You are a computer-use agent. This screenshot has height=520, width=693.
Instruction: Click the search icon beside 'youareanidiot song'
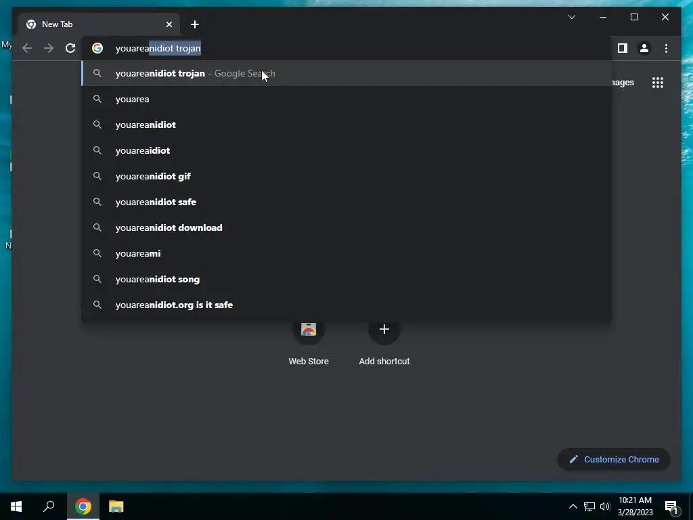coord(97,279)
